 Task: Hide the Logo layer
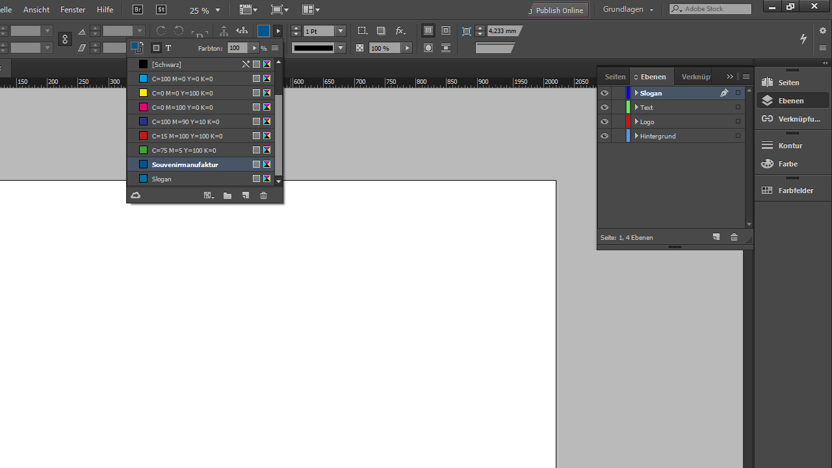[604, 122]
